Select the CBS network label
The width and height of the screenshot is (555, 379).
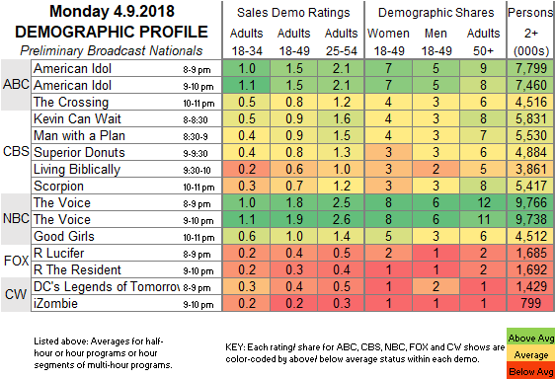16,152
